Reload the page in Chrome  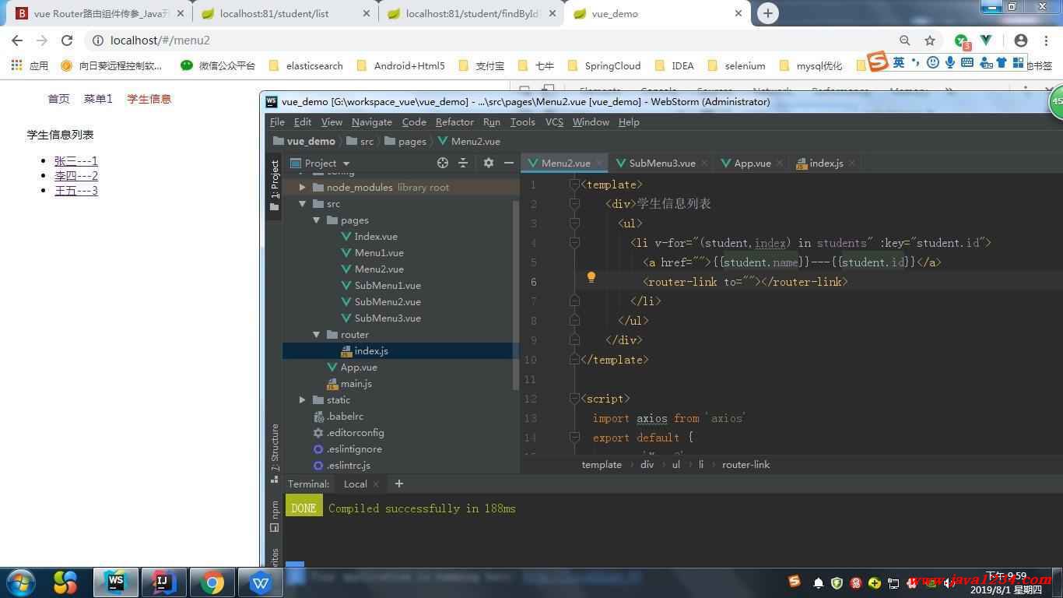click(x=67, y=40)
